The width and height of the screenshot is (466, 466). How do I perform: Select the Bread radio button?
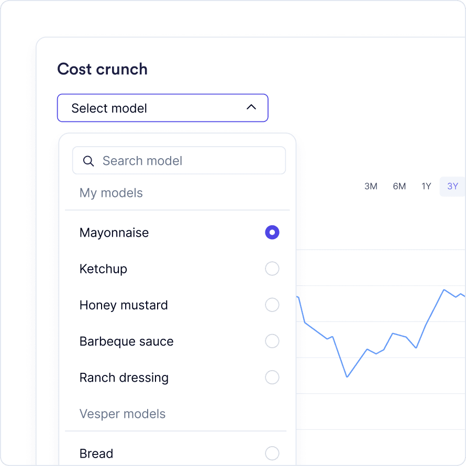272,453
